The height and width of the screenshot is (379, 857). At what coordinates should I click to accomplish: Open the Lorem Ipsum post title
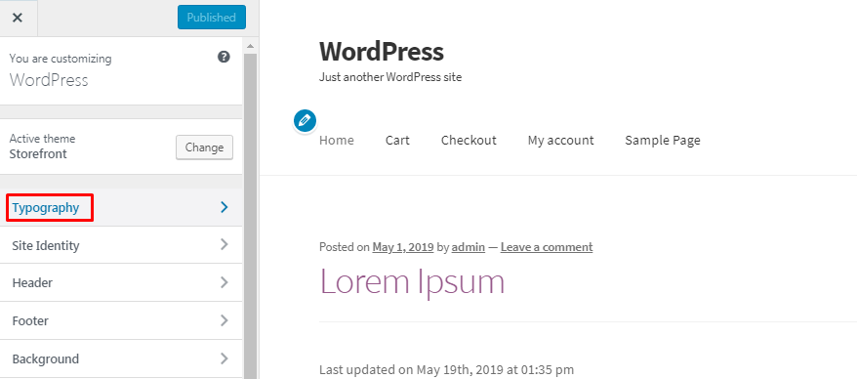(x=412, y=282)
